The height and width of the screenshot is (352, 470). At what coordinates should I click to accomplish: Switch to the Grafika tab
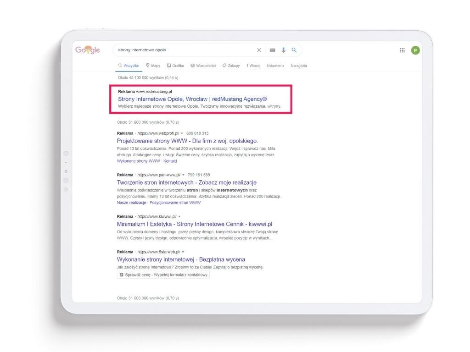coord(175,66)
